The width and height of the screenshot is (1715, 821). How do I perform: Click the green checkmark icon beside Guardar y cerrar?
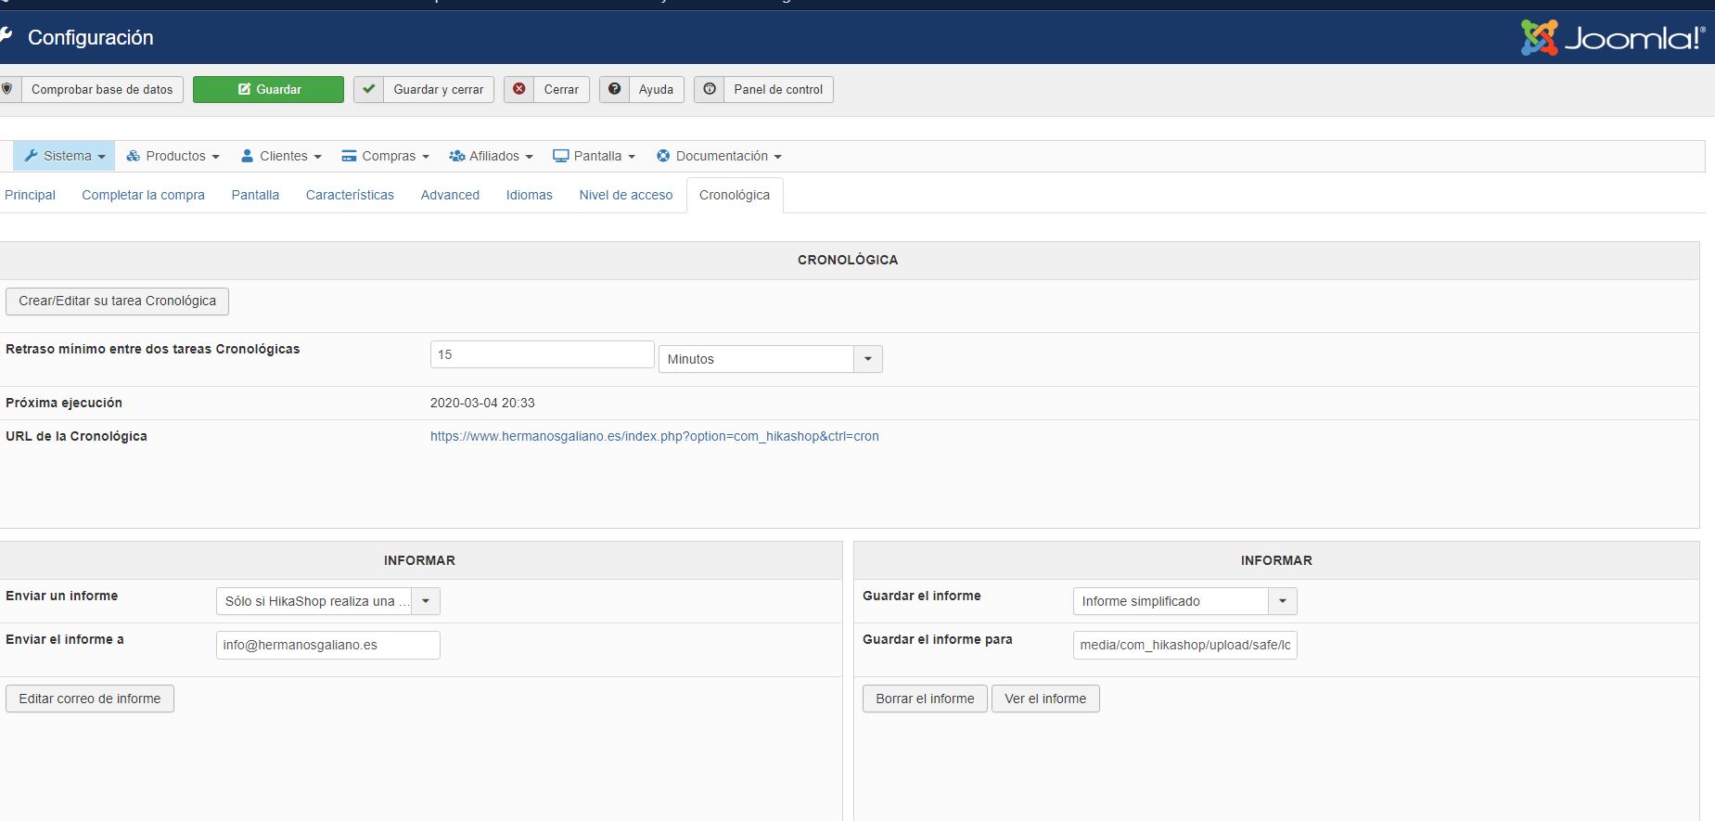point(368,89)
